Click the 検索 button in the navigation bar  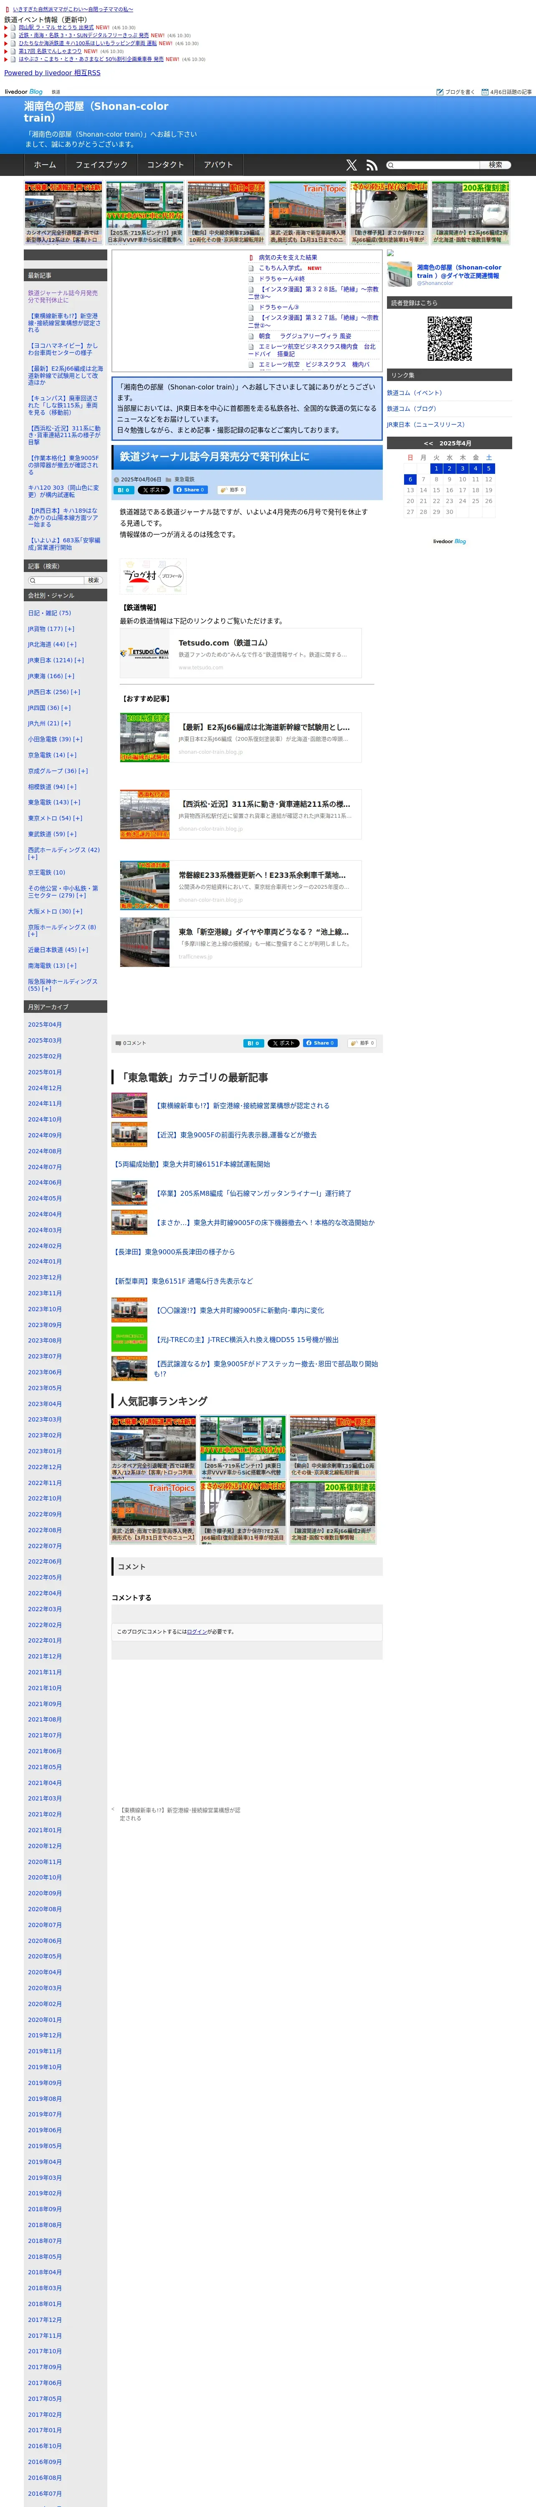click(x=495, y=165)
